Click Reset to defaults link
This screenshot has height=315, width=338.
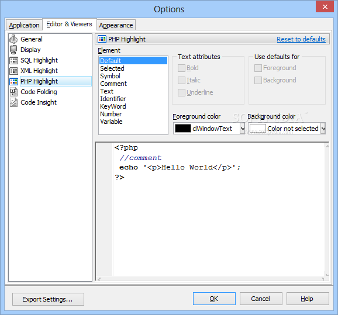pos(301,39)
